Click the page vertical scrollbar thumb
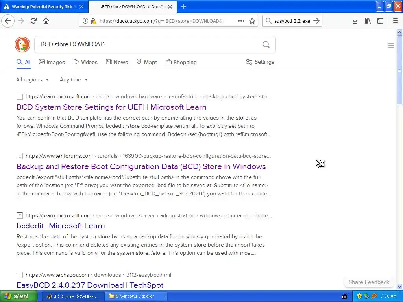Screen dimensions: 403x302 click(x=399, y=70)
